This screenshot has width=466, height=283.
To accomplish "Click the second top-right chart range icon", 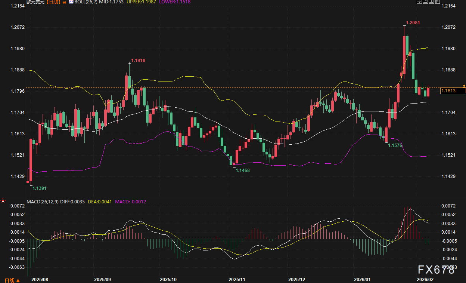I will coord(425,2).
